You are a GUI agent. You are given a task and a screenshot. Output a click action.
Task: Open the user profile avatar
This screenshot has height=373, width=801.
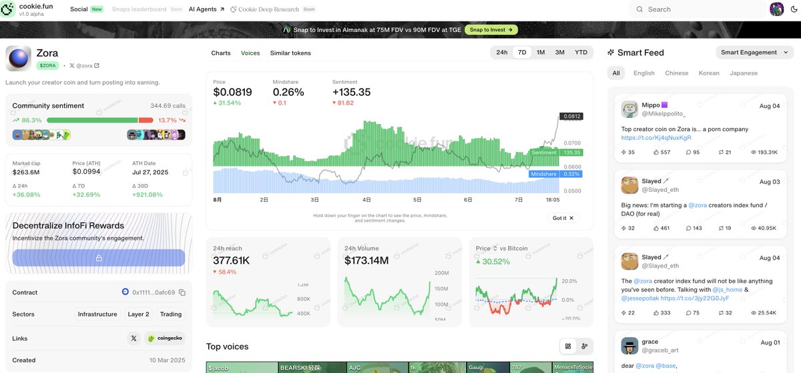coord(777,9)
